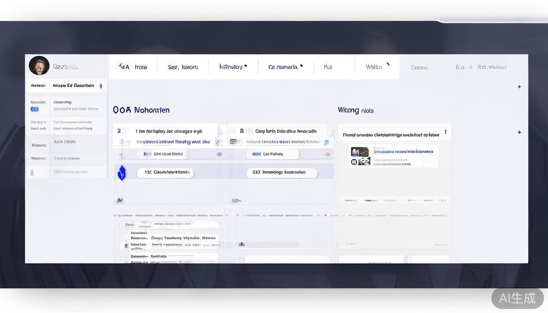Open the three-dot menu in the Witong nols card
Screen dimensions: 548x313
tap(445, 132)
